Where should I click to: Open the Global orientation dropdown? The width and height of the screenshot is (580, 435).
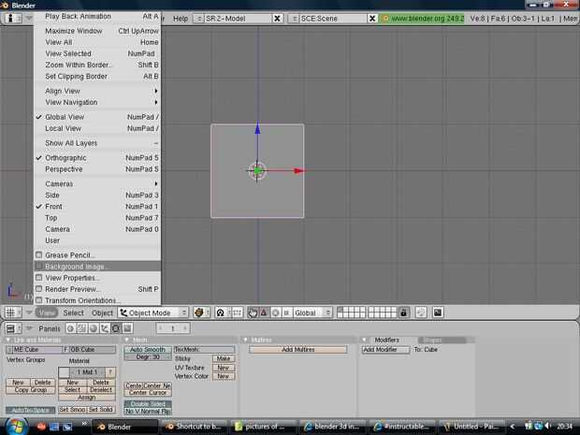point(312,313)
